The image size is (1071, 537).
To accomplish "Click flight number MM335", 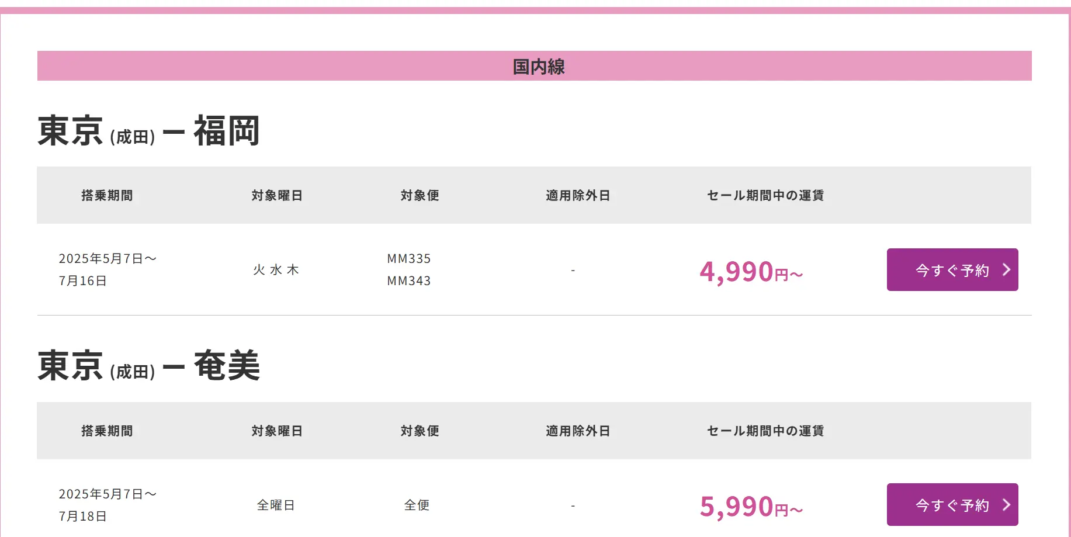I will pos(408,258).
